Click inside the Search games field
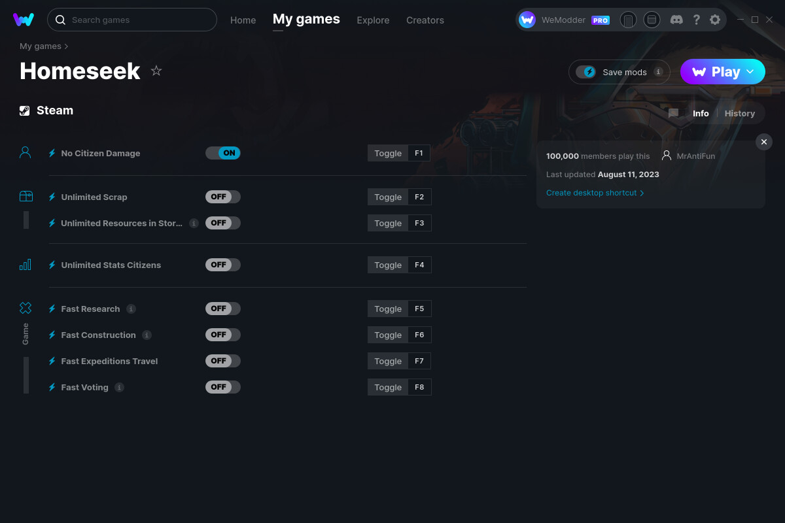This screenshot has height=523, width=785. point(131,20)
